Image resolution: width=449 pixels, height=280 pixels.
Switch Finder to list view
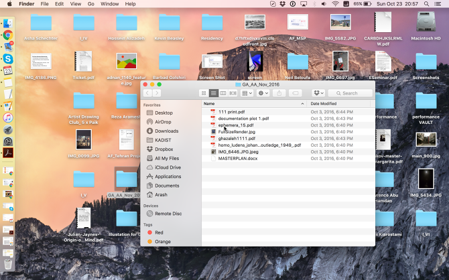213,93
